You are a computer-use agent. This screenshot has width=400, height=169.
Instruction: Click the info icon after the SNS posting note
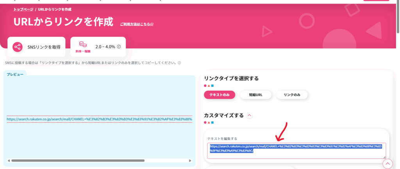[x=179, y=63]
